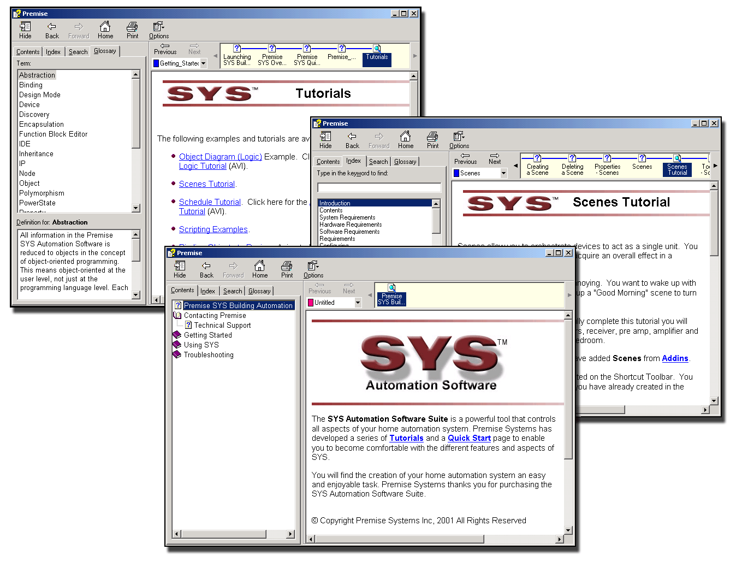Select Creating a Scene topic icon
This screenshot has height=567, width=742.
pos(537,166)
